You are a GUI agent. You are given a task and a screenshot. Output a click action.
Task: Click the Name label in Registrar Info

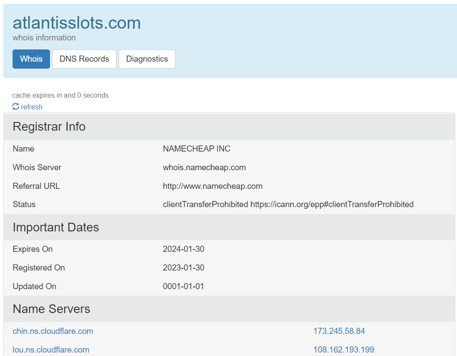click(23, 148)
